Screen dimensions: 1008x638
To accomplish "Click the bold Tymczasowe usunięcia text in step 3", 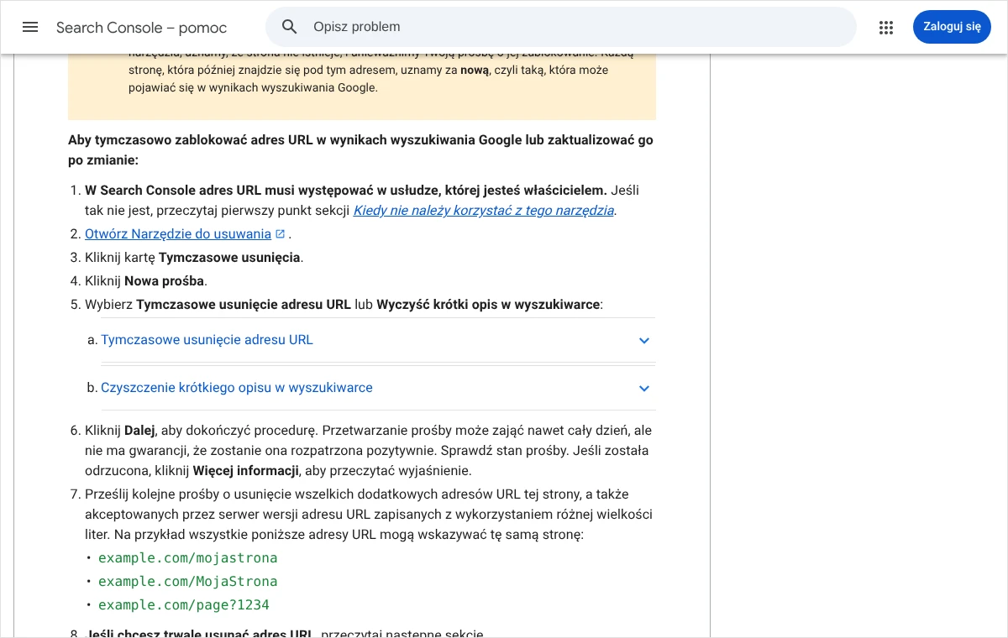I will 229,258.
